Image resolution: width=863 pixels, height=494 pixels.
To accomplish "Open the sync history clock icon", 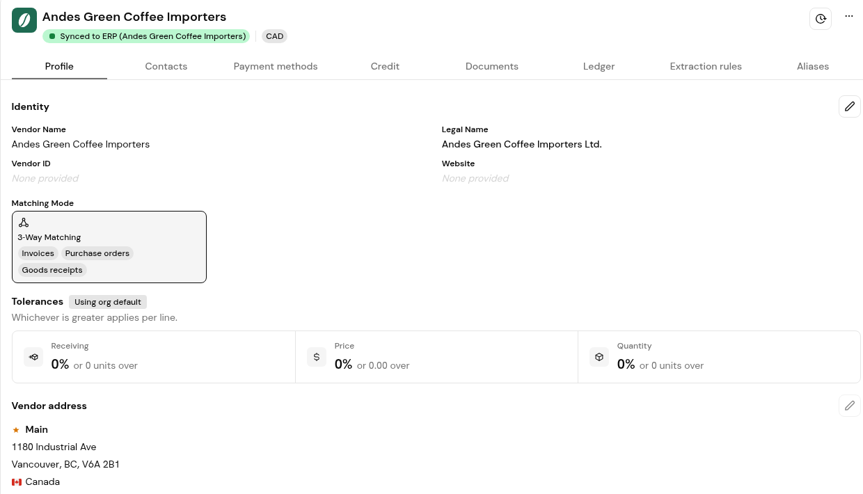I will tap(821, 19).
